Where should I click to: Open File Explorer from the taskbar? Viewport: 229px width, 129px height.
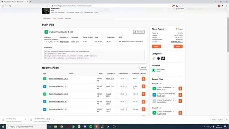tap(56, 126)
